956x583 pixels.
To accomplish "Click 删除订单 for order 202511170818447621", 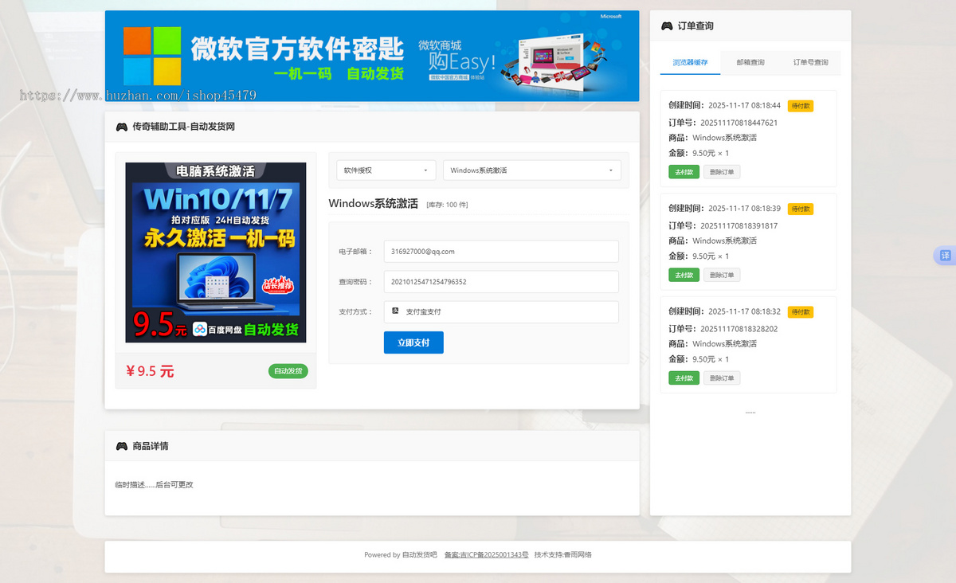I will [722, 171].
